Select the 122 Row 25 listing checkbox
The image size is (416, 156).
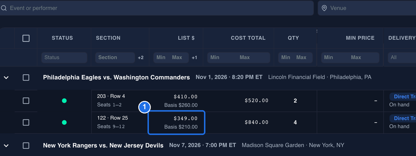pos(26,122)
